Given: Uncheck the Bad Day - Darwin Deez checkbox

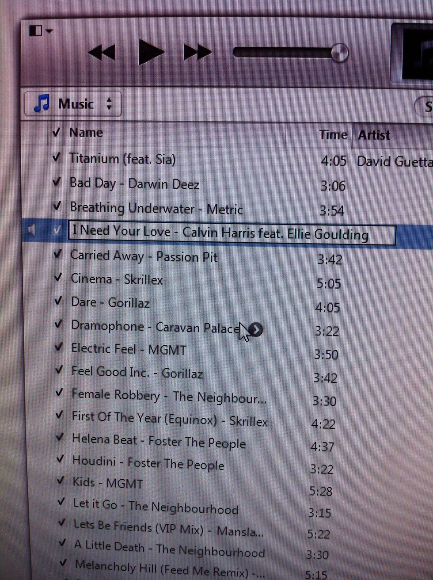Looking at the screenshot, I should (57, 182).
